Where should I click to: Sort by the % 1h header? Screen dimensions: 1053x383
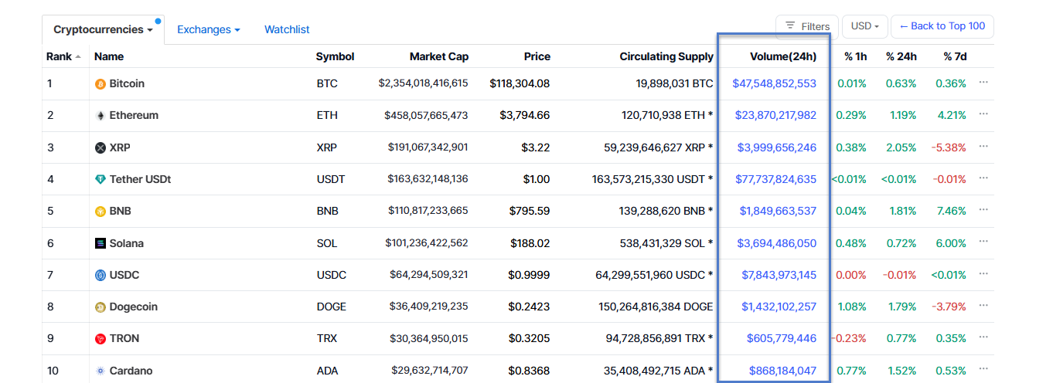click(855, 56)
